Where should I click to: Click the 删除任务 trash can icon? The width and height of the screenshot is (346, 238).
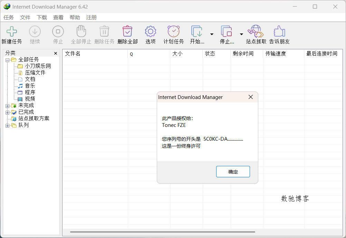104,31
